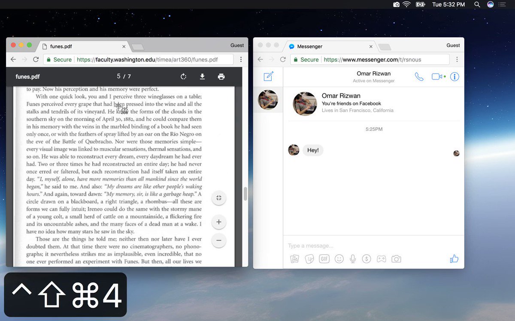Open Chrome menu in PDF window

pyautogui.click(x=241, y=59)
